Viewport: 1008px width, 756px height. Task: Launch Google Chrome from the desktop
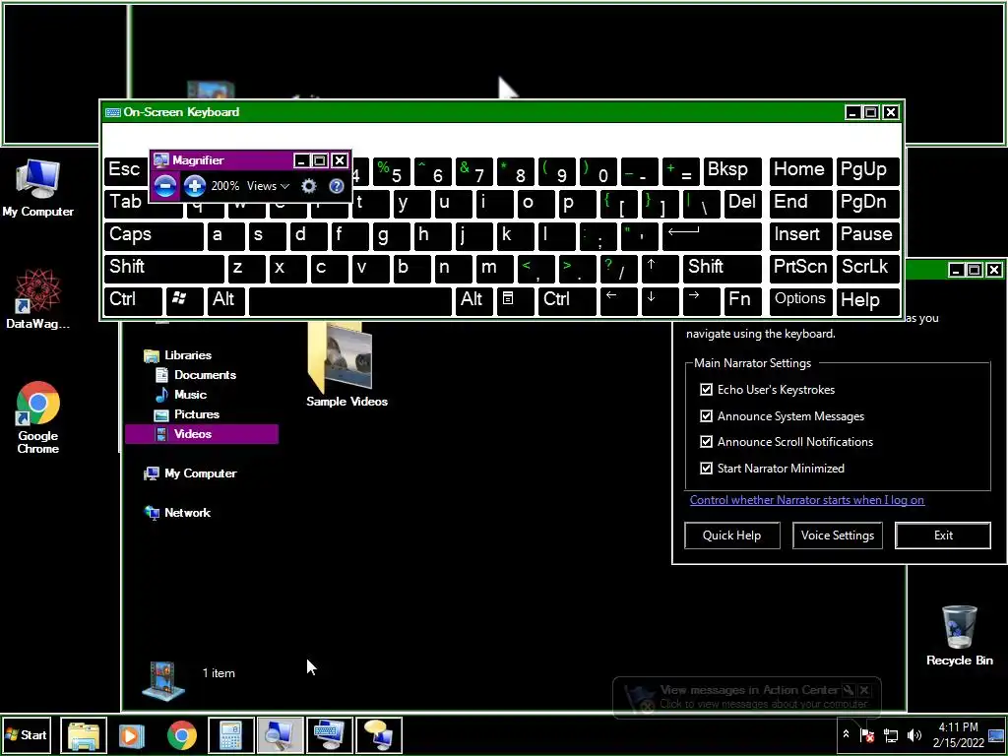pos(38,417)
